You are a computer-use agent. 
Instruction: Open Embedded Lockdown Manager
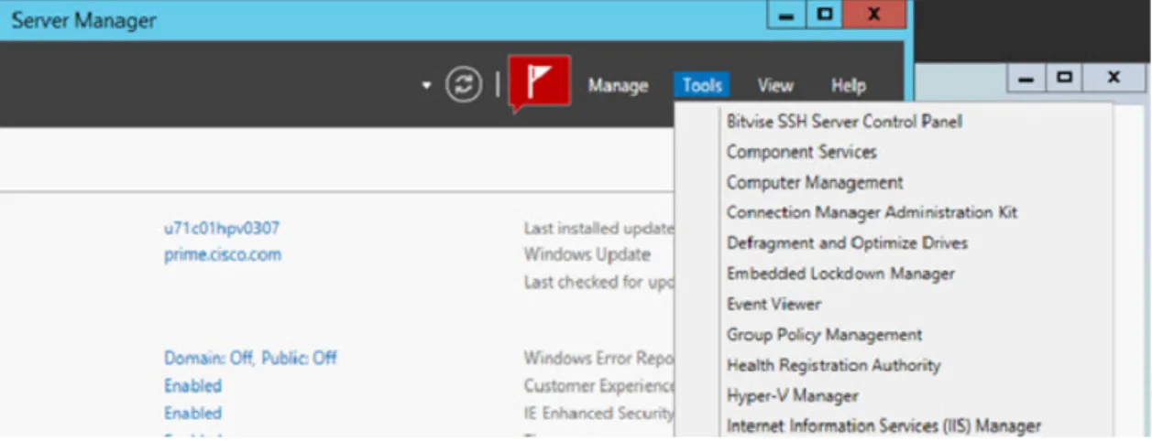(x=840, y=274)
